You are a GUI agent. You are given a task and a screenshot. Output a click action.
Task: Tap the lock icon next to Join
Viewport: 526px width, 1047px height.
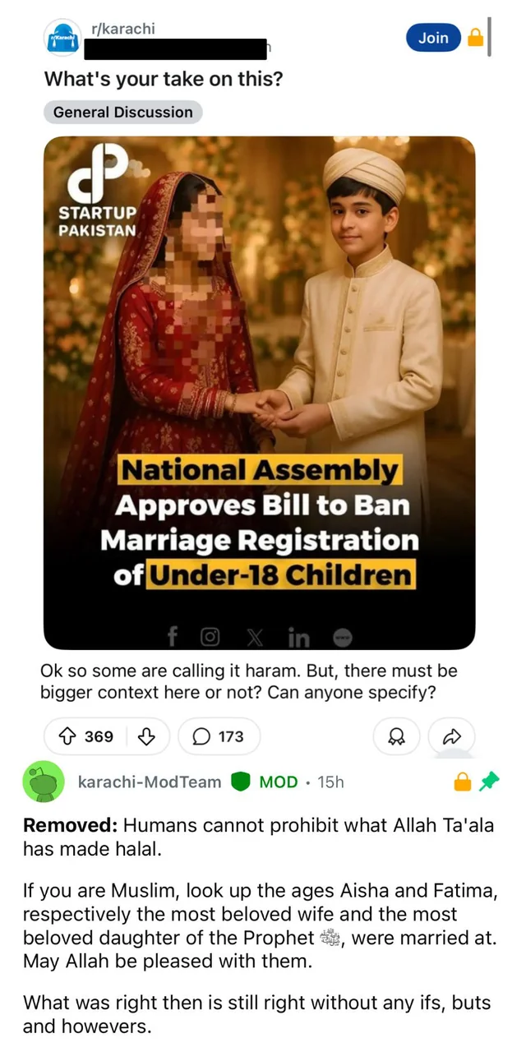tap(475, 38)
